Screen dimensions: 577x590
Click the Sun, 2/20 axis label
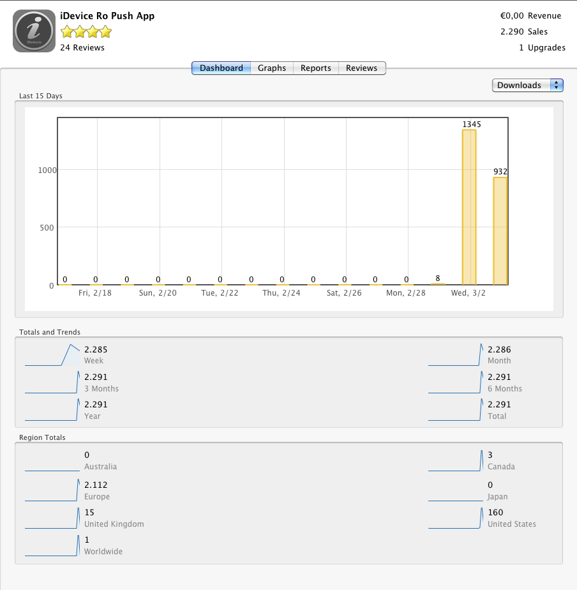[158, 293]
